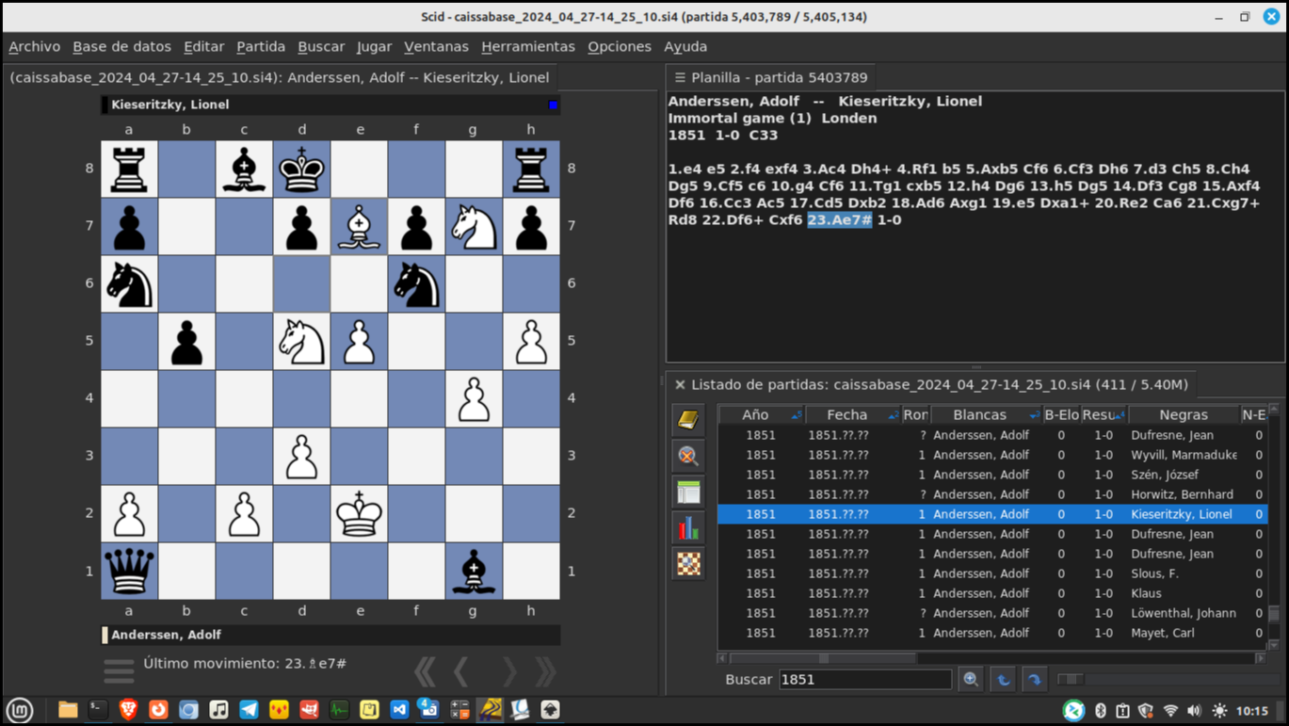Select the game against Horwitz, Bernhard
1289x726 pixels.
tap(992, 494)
